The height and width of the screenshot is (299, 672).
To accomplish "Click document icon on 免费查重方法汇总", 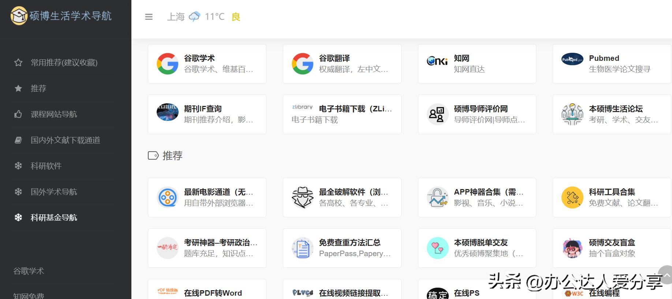I will (303, 248).
